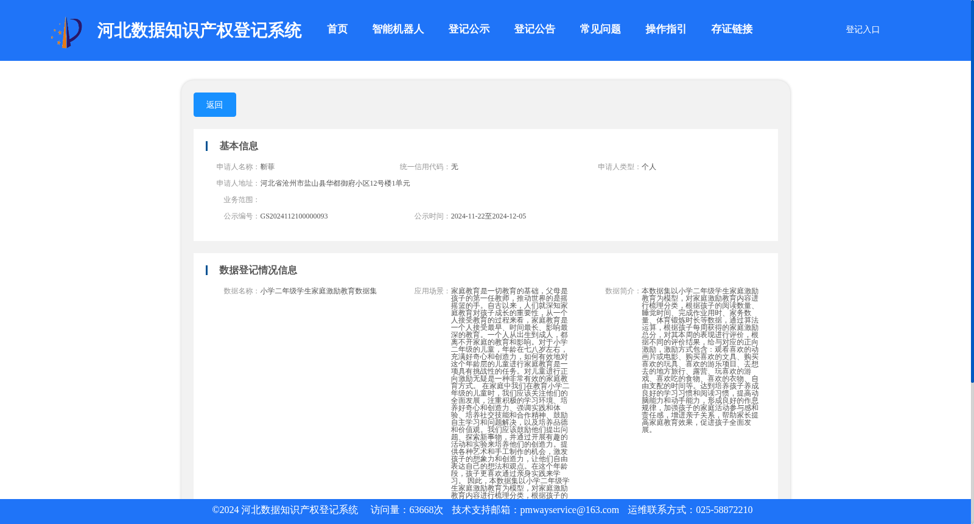This screenshot has width=974, height=524.
Task: Select the 登记公示 menu item
Action: [469, 29]
